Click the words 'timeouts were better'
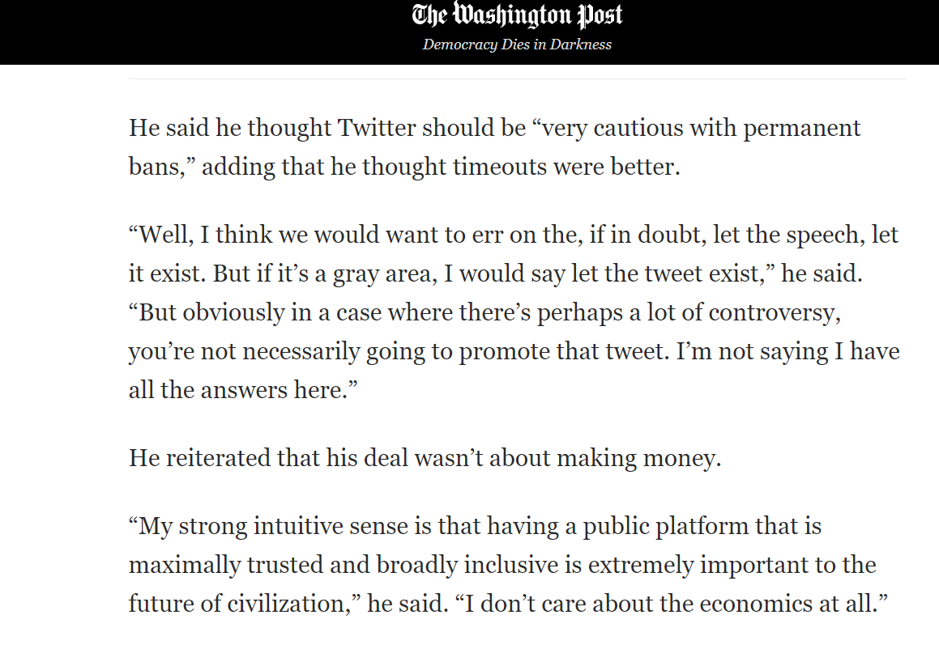Viewport: 939px width, 649px height. click(x=565, y=167)
